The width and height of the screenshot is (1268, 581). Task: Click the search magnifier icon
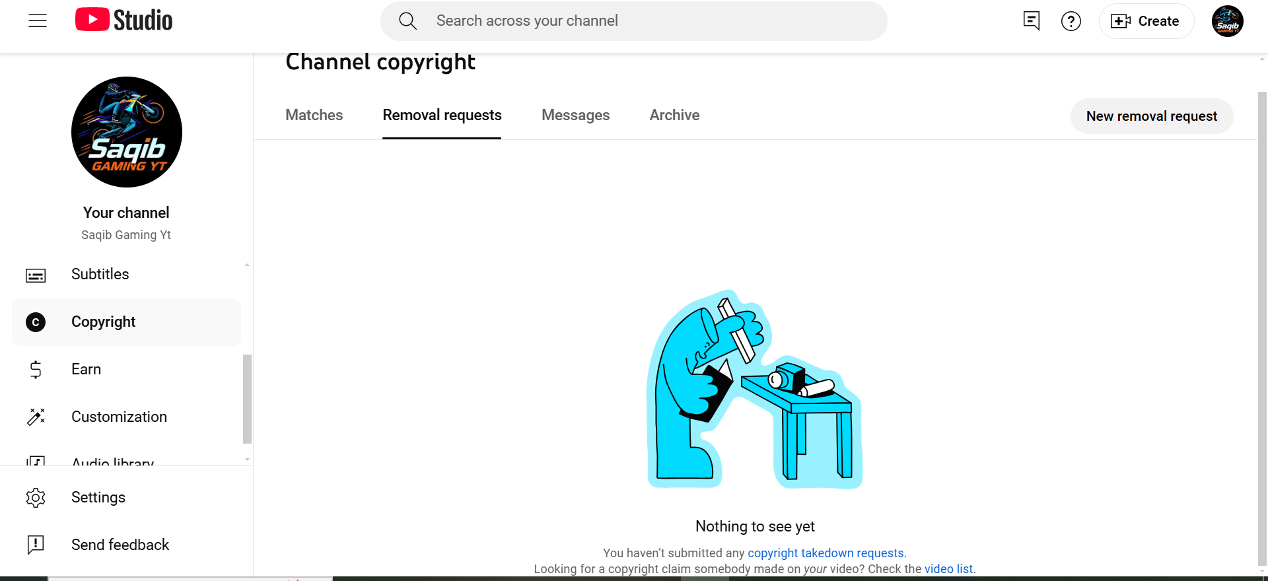[x=407, y=21]
